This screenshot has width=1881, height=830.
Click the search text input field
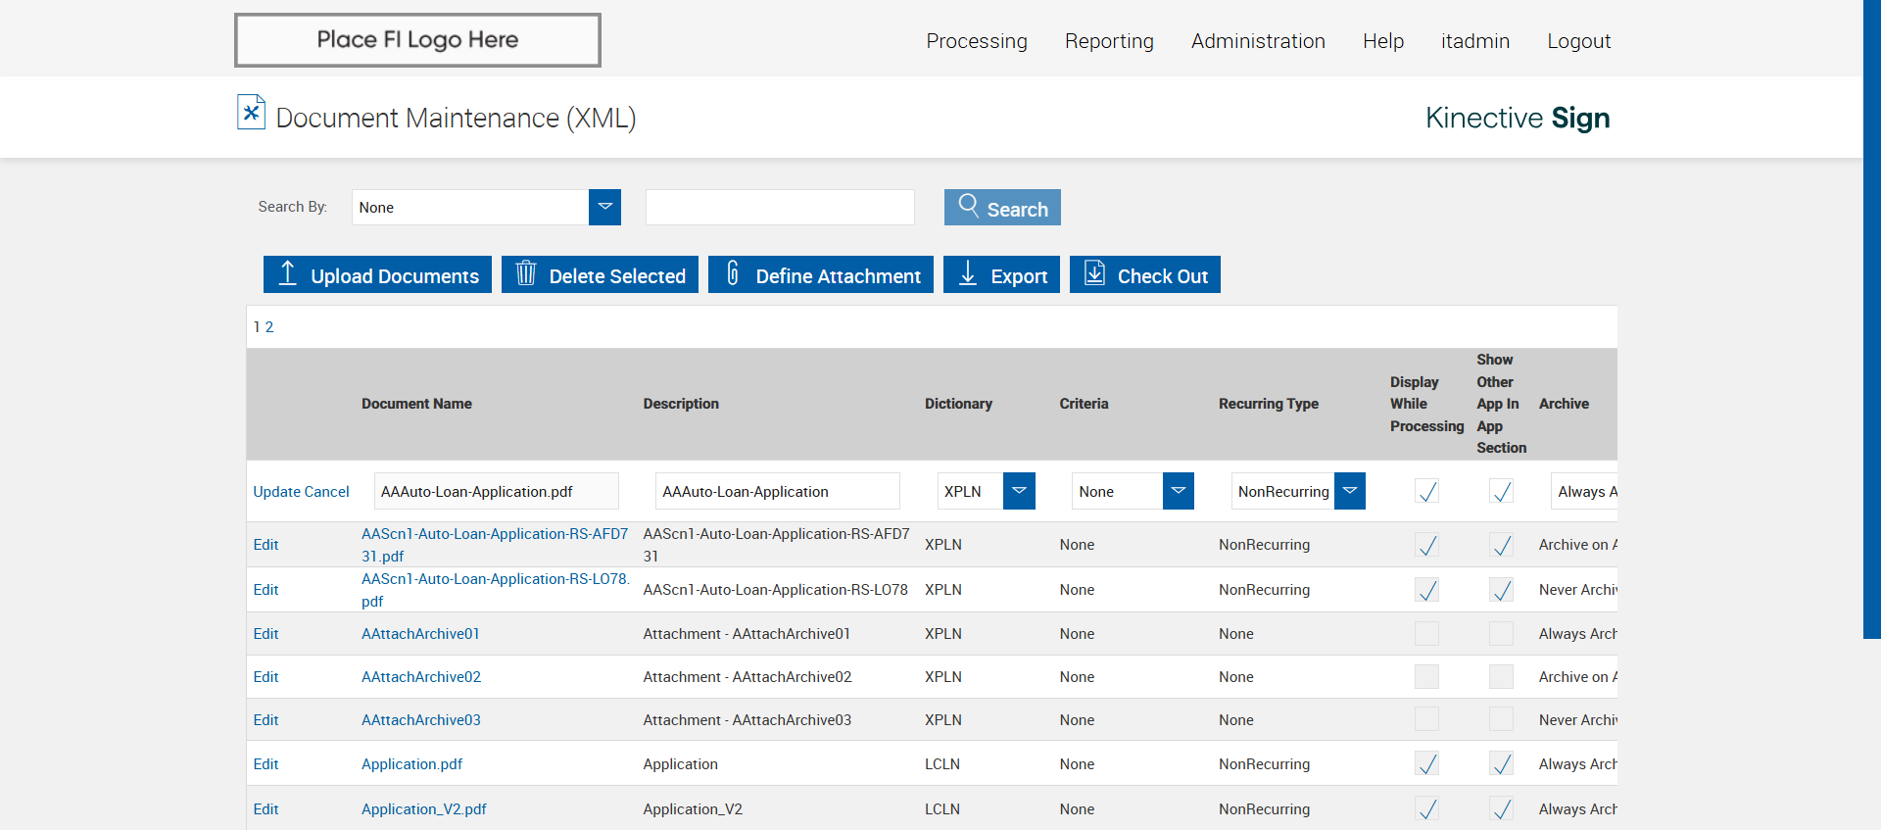pyautogui.click(x=780, y=208)
